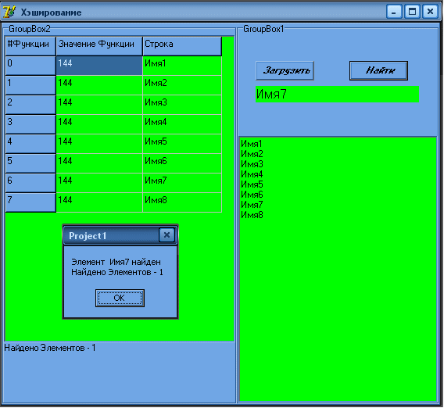Click the Delphi app icon in title bar
The image size is (444, 408).
9,13
